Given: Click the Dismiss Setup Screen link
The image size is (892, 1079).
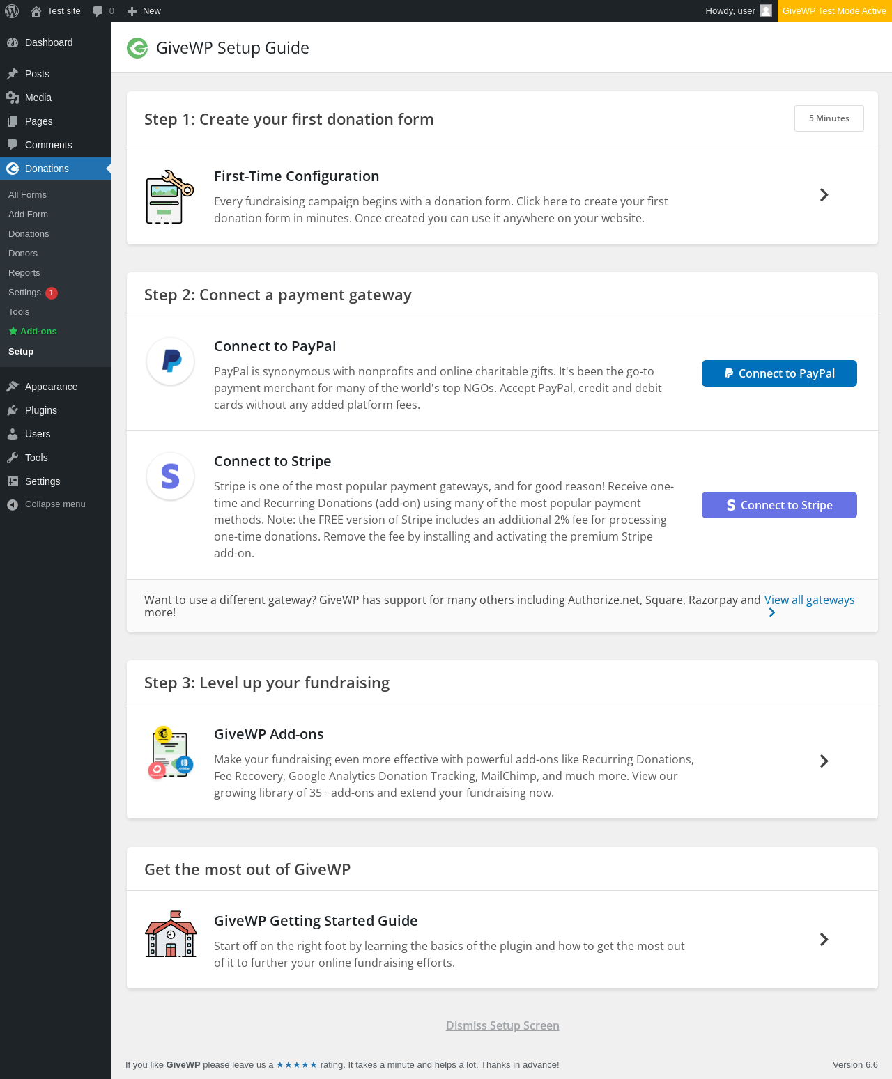Looking at the screenshot, I should tap(502, 1025).
